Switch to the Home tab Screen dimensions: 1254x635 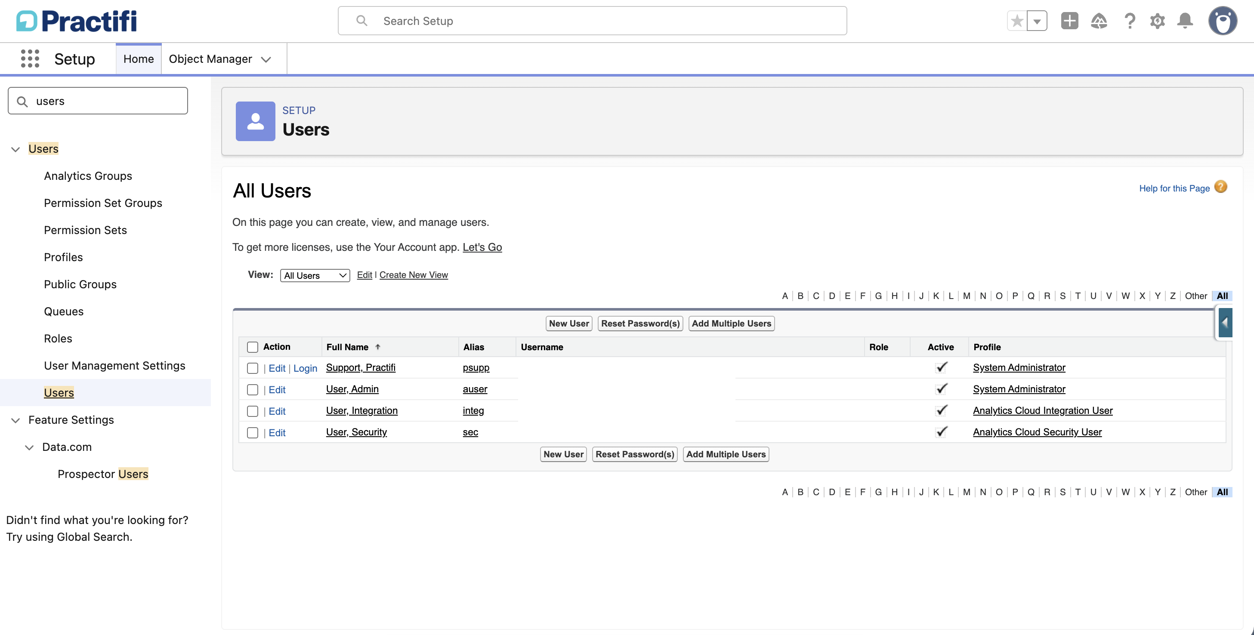[x=138, y=59]
